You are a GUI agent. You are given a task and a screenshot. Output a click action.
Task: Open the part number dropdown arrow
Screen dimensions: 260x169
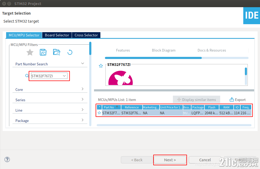pyautogui.click(x=64, y=76)
